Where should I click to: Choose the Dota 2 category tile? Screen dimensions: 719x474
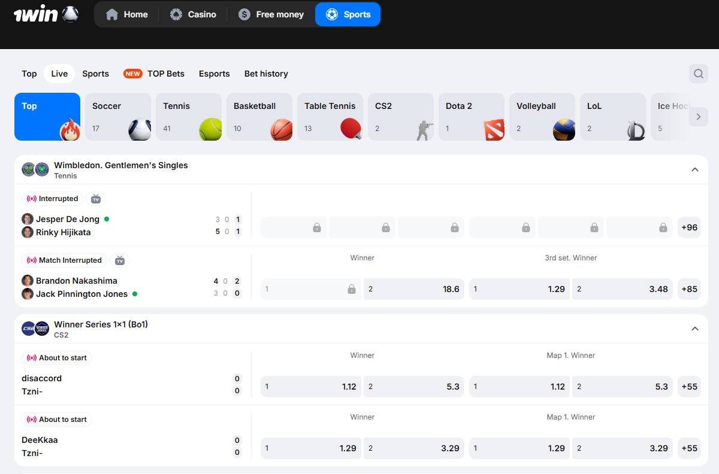click(x=472, y=117)
